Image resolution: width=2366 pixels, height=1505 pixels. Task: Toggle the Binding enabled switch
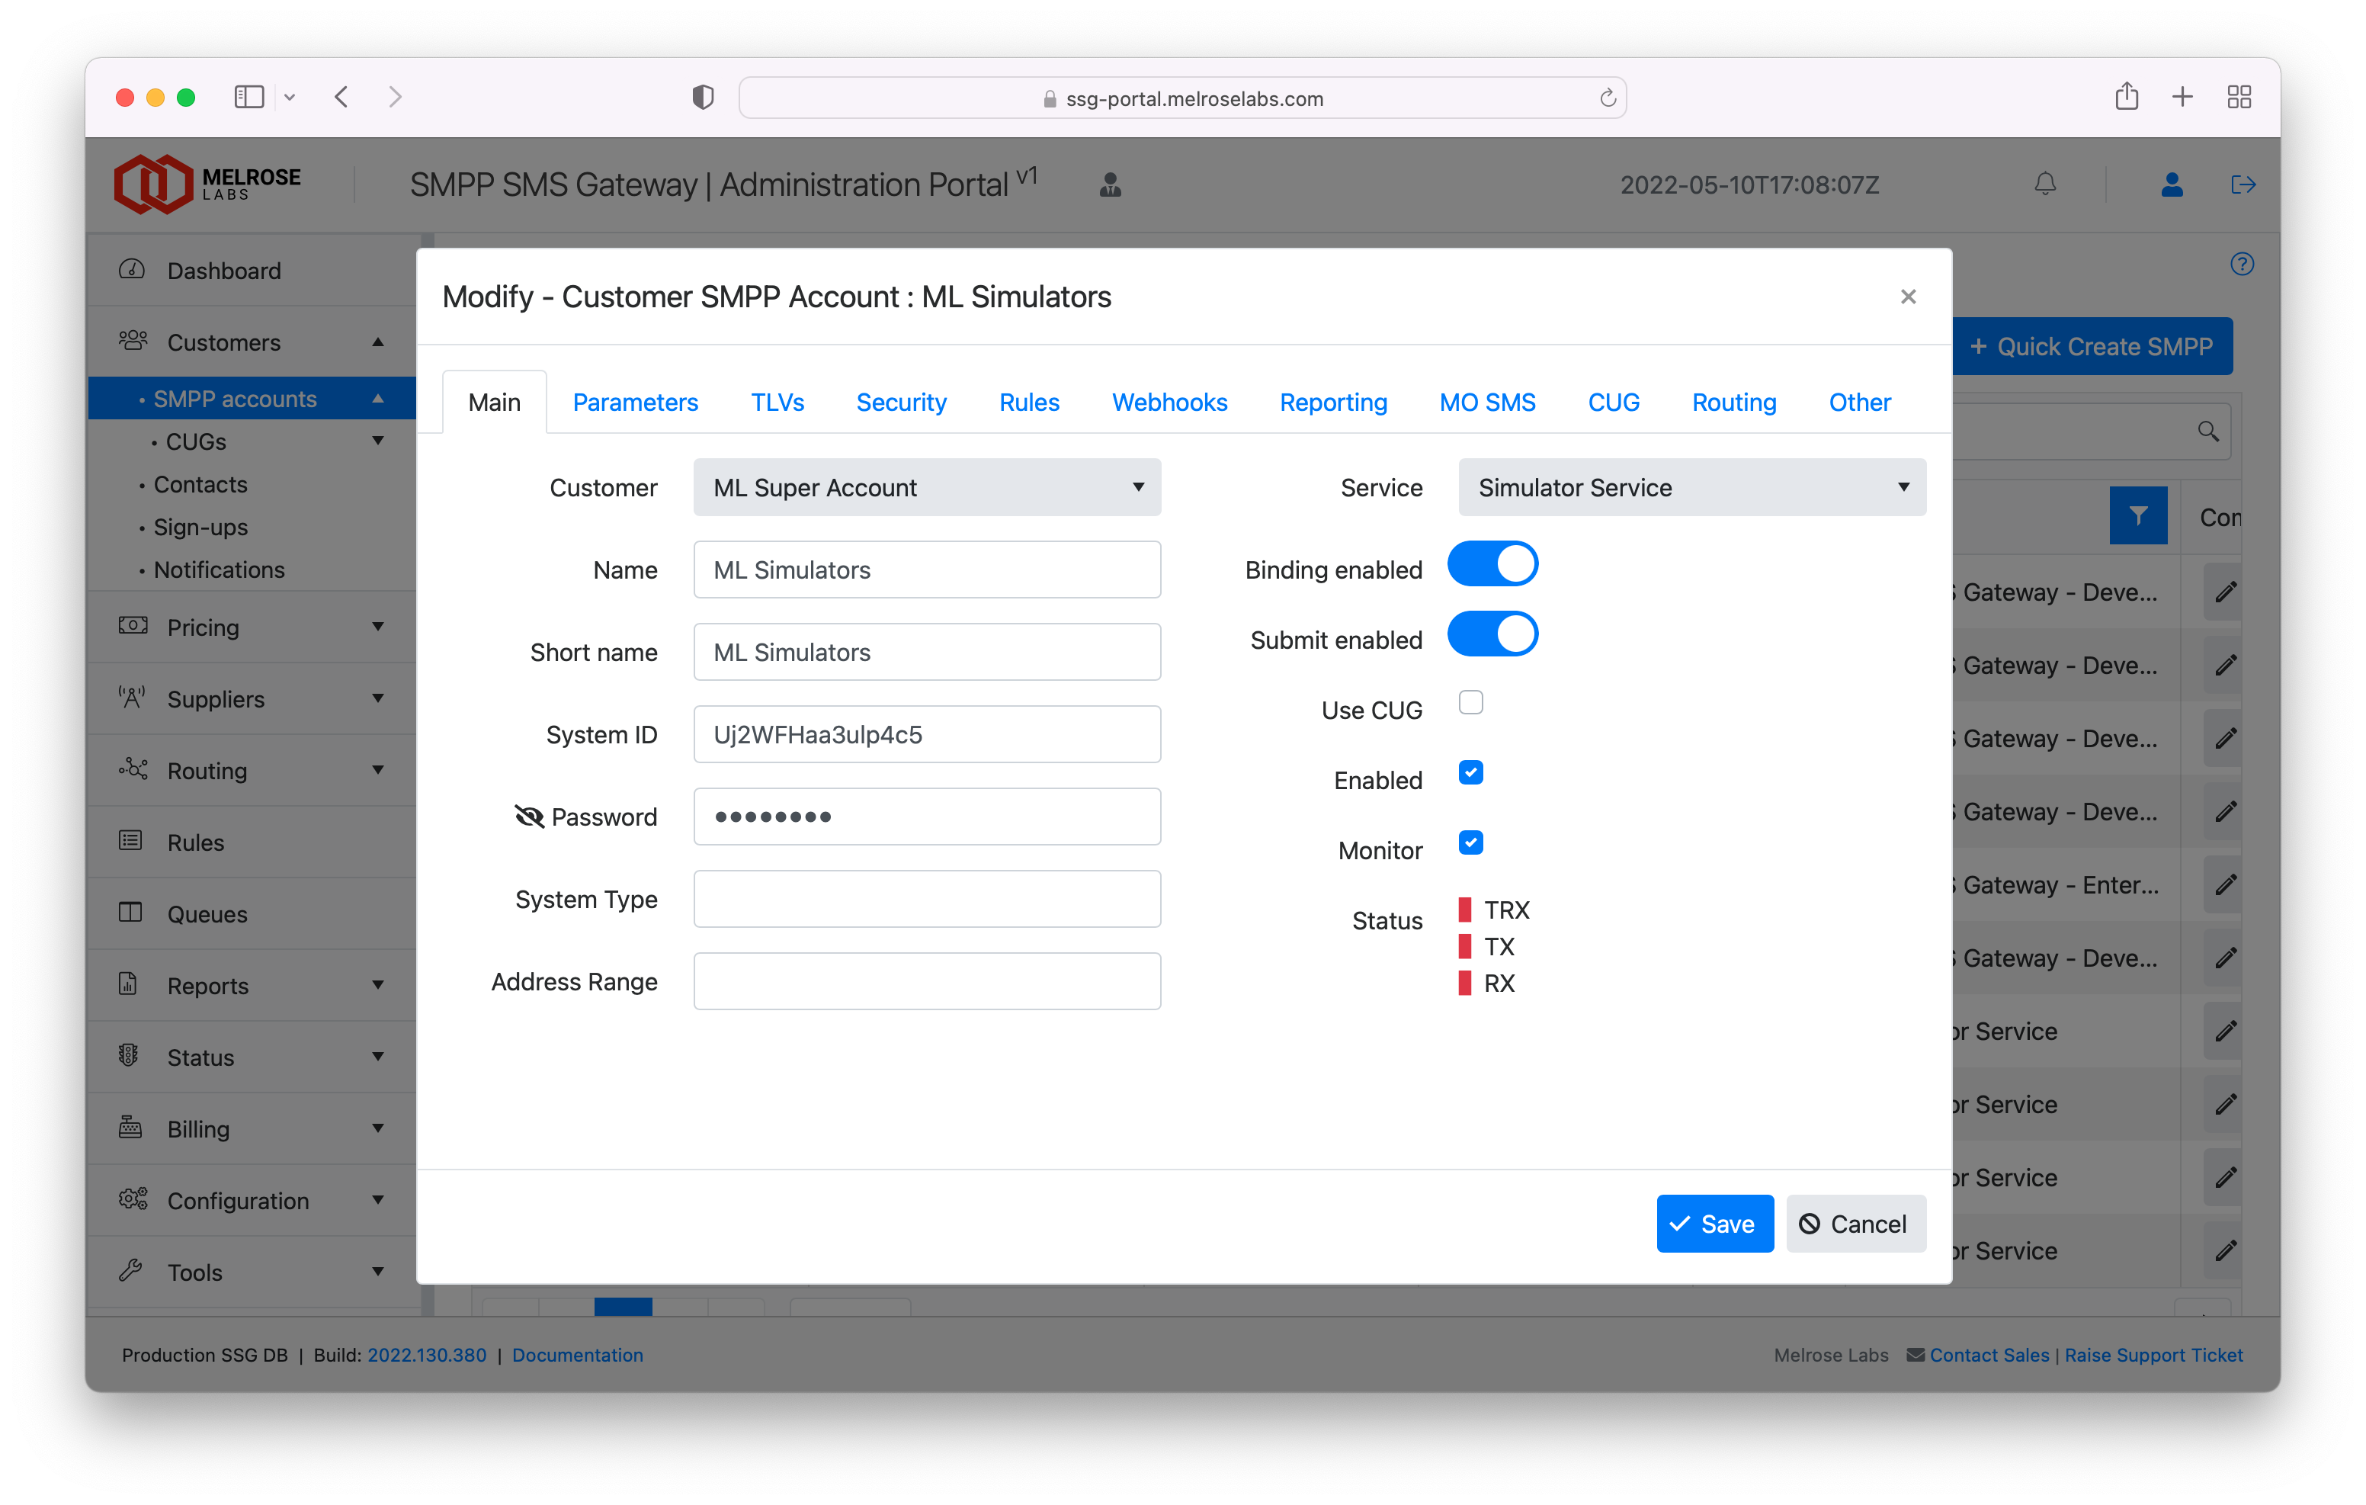1492,565
